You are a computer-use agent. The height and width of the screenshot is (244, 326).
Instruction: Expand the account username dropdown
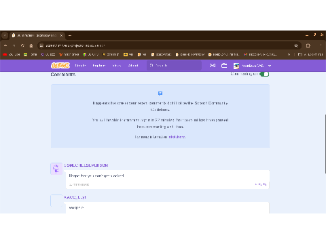click(270, 66)
